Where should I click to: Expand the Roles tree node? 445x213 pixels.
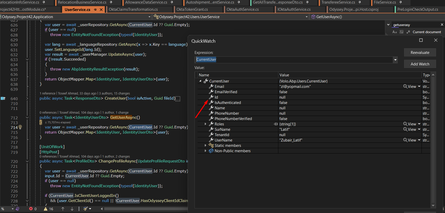pos(205,124)
